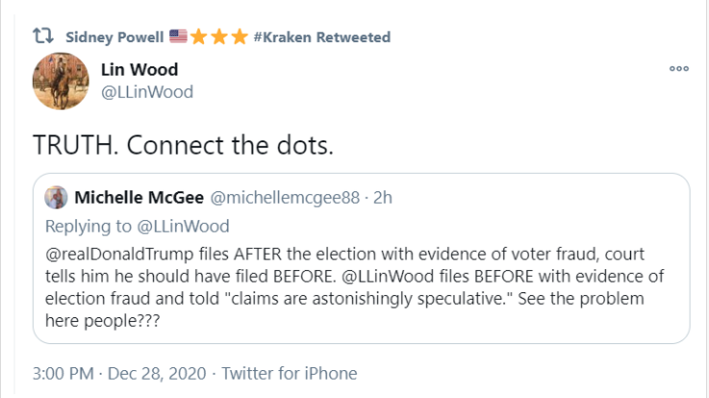This screenshot has width=709, height=398.
Task: Click Lin Wood's horse profile picture
Action: 61,81
